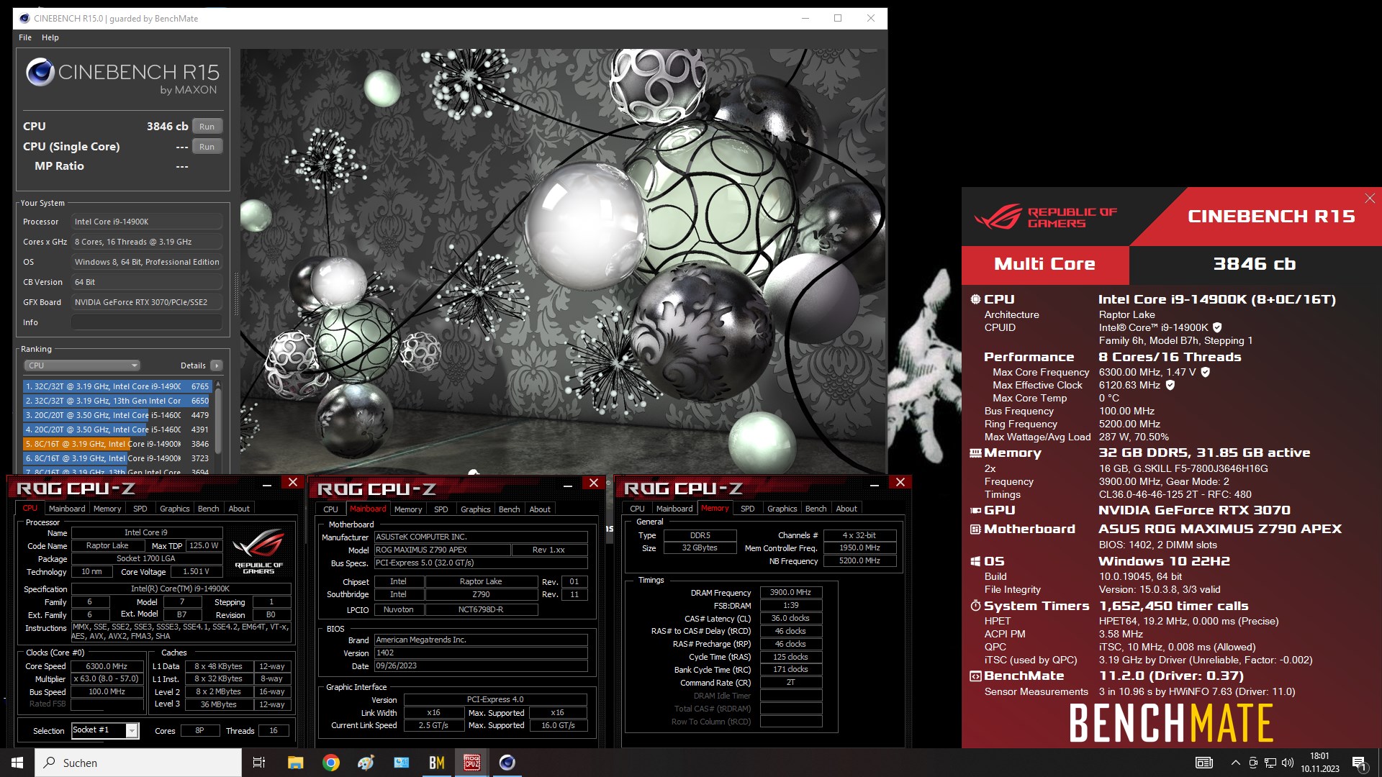Image resolution: width=1382 pixels, height=777 pixels.
Task: Maximize the Cinebench window
Action: (x=838, y=19)
